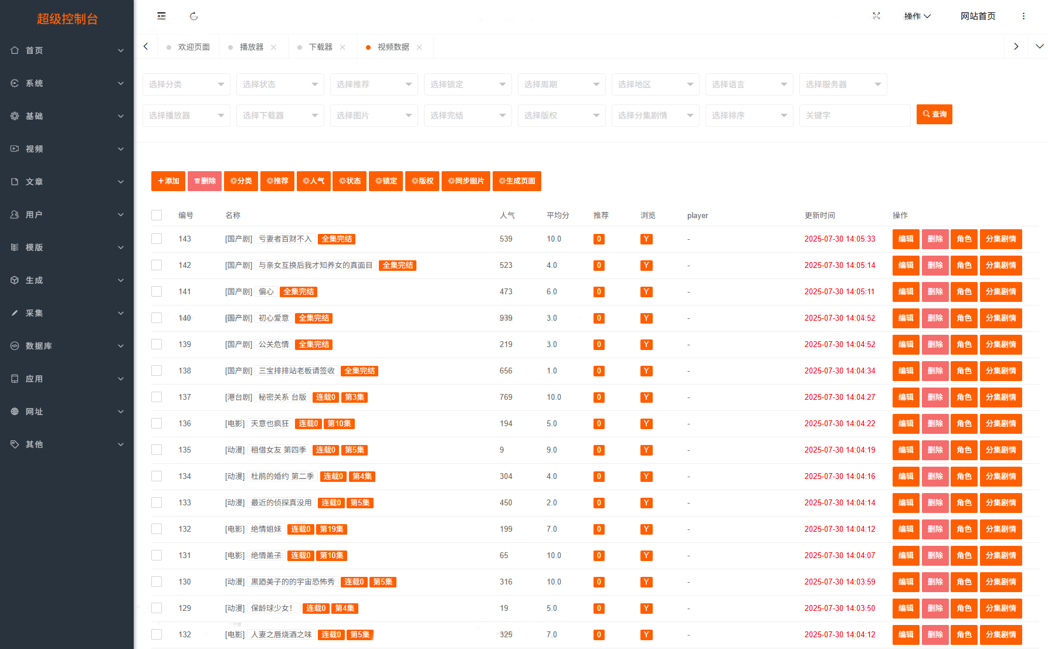Click the 首页 home icon in sidebar

15,50
